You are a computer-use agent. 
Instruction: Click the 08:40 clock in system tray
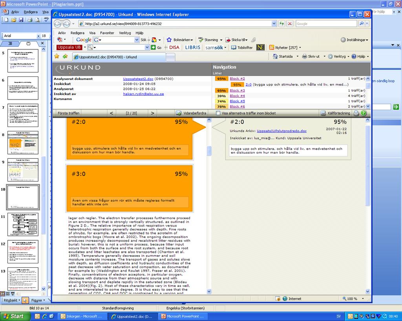(393, 316)
